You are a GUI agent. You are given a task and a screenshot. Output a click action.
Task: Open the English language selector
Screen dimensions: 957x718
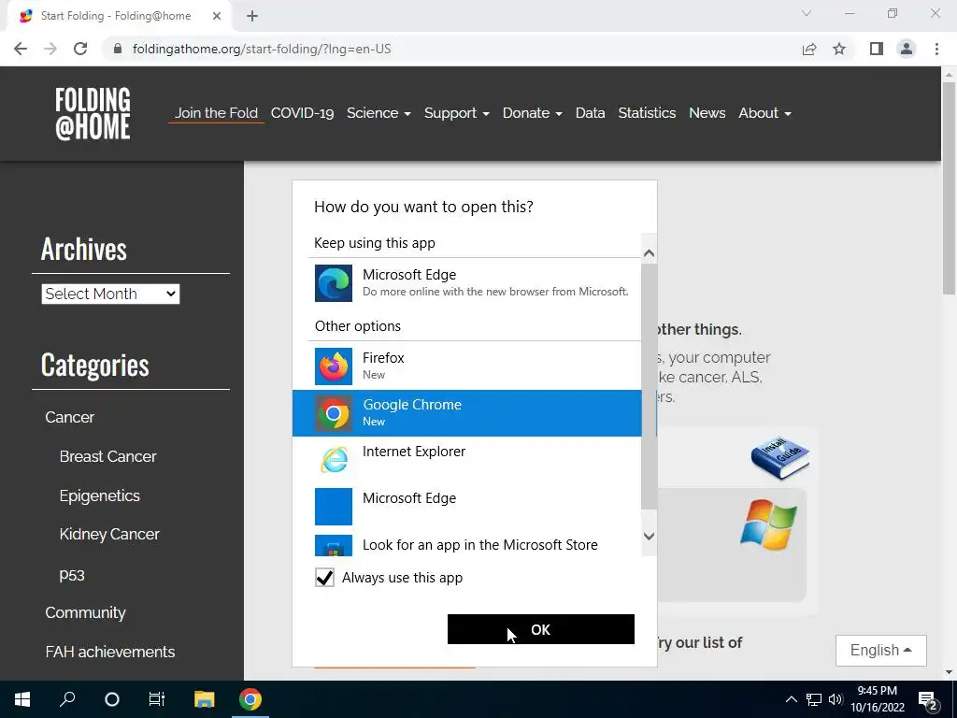(x=880, y=651)
